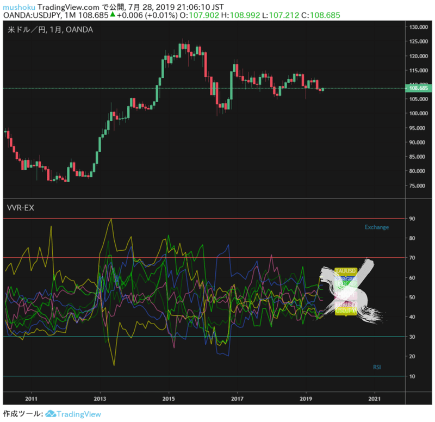Click the 125.000 price axis value
This screenshot has width=435, height=422.
click(418, 41)
